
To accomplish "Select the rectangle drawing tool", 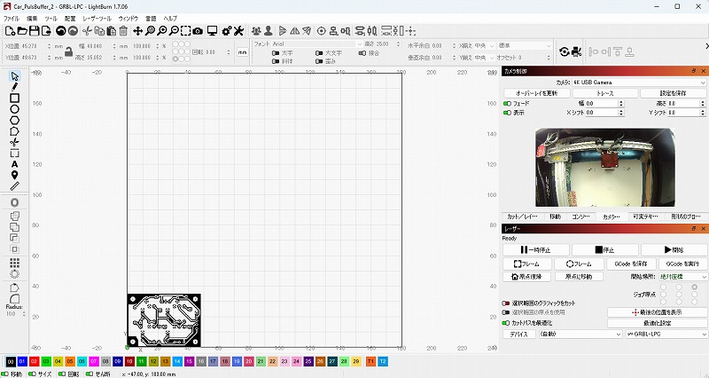I will 15,98.
